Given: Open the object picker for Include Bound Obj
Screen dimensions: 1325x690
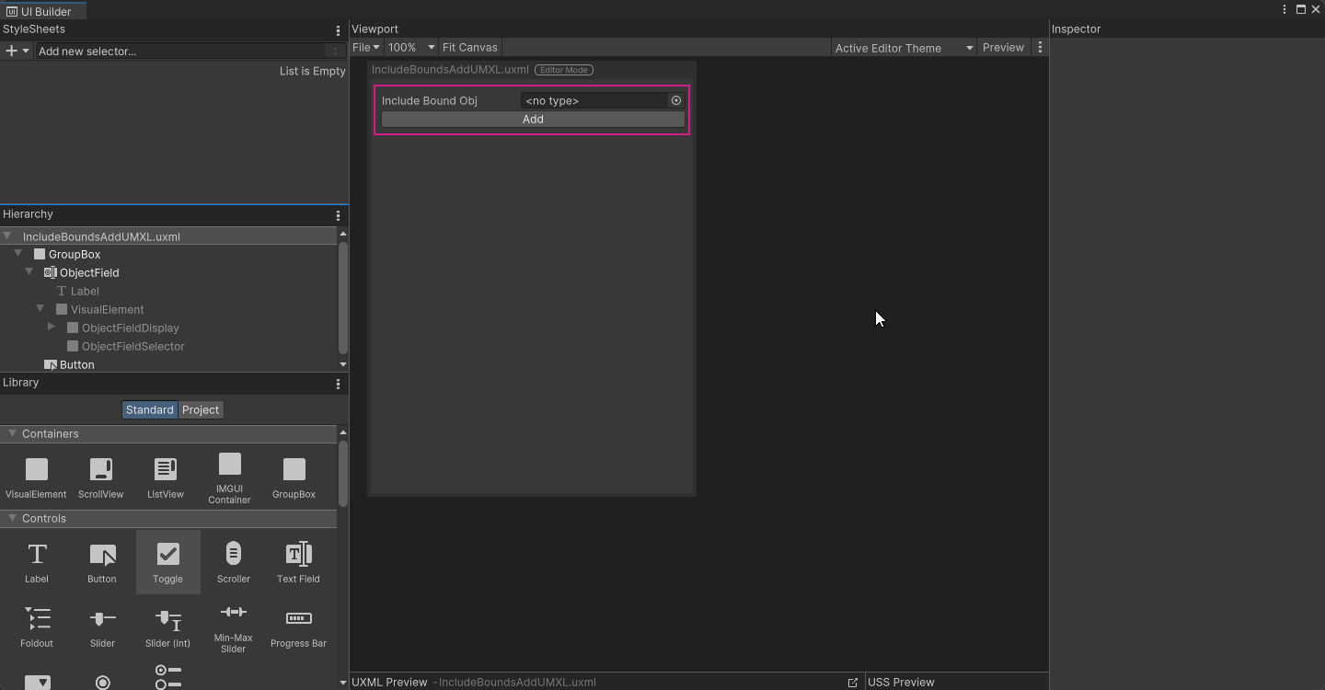Looking at the screenshot, I should coord(675,100).
